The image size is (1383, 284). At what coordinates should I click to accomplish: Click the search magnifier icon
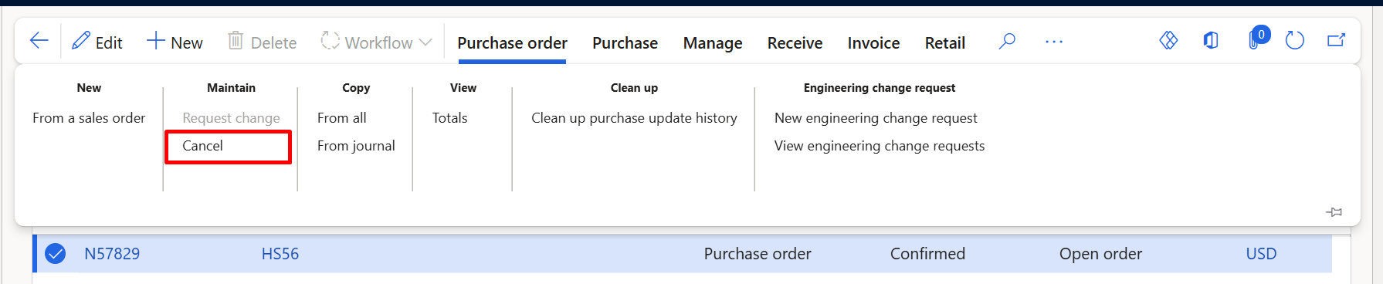pyautogui.click(x=1007, y=42)
